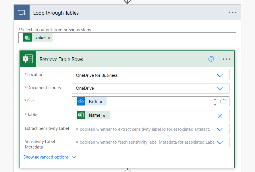Click the File field up stepper arrow
The height and width of the screenshot is (172, 255).
pyautogui.click(x=215, y=100)
